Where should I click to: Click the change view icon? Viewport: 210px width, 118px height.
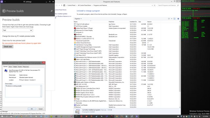[169, 19]
